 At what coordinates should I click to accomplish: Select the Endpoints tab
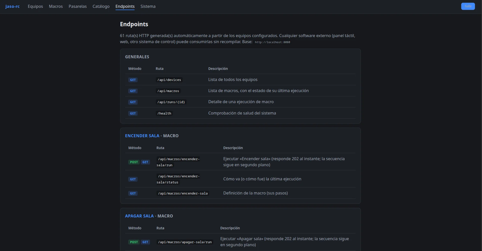point(125,6)
